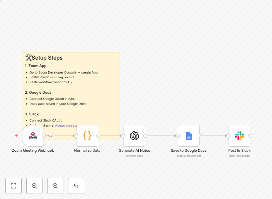272x199 pixels.
Task: Click the 'Save to Google Docs' node label
Action: coord(189,151)
